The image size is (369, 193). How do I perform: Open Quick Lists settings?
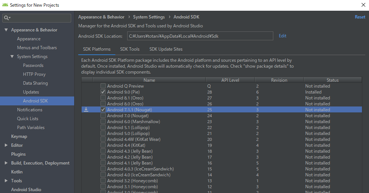tap(27, 119)
